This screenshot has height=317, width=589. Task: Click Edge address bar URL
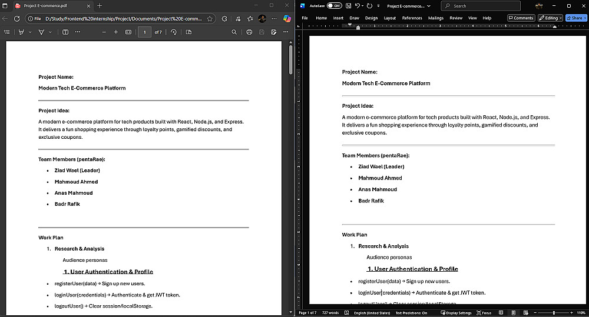[123, 18]
